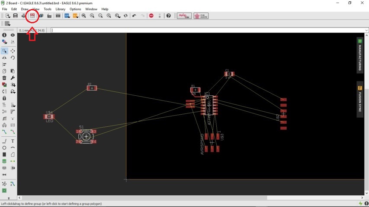Viewport: 369px width, 207px height.
Task: Save the board with the floppy disk icon
Action: 15,16
